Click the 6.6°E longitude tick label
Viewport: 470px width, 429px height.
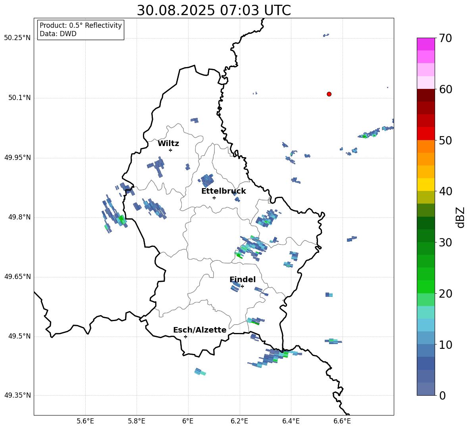(342, 421)
